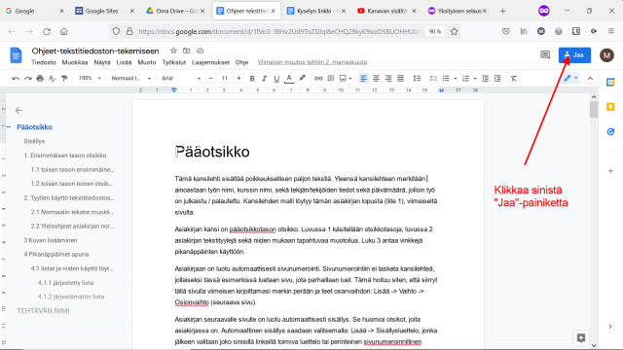Click the blue Jaa share button
Viewport: 623px width, 350px height.
click(x=574, y=55)
